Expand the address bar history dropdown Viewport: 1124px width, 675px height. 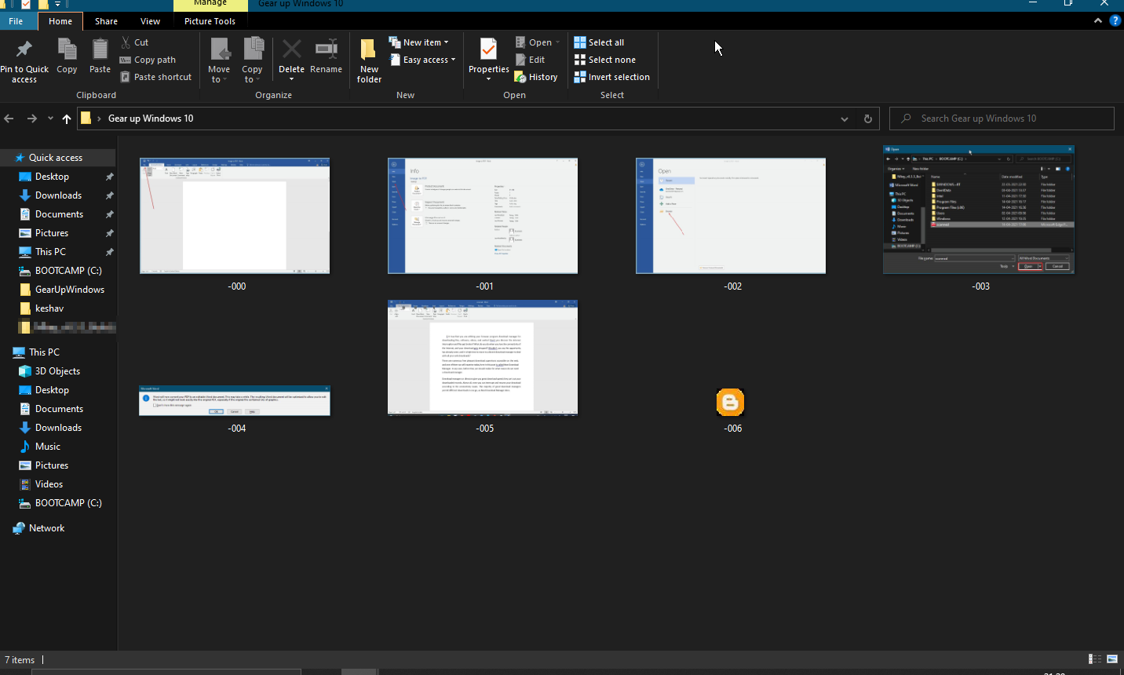pos(845,119)
